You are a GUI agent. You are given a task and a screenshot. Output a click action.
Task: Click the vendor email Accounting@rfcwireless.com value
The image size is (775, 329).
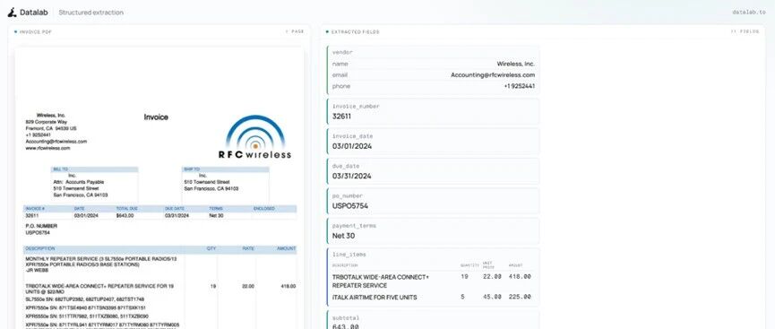point(493,75)
